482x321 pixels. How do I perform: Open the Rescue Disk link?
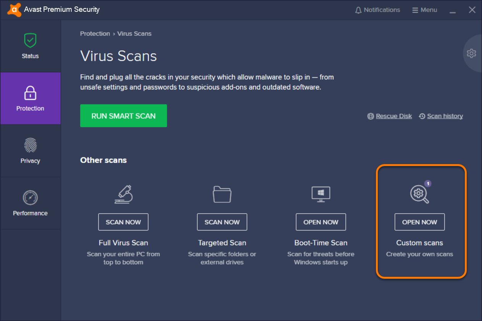[x=390, y=116]
